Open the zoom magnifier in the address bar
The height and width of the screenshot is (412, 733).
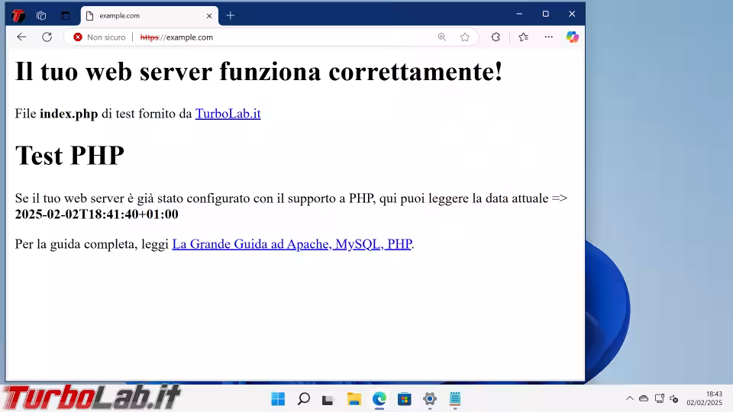pos(442,37)
